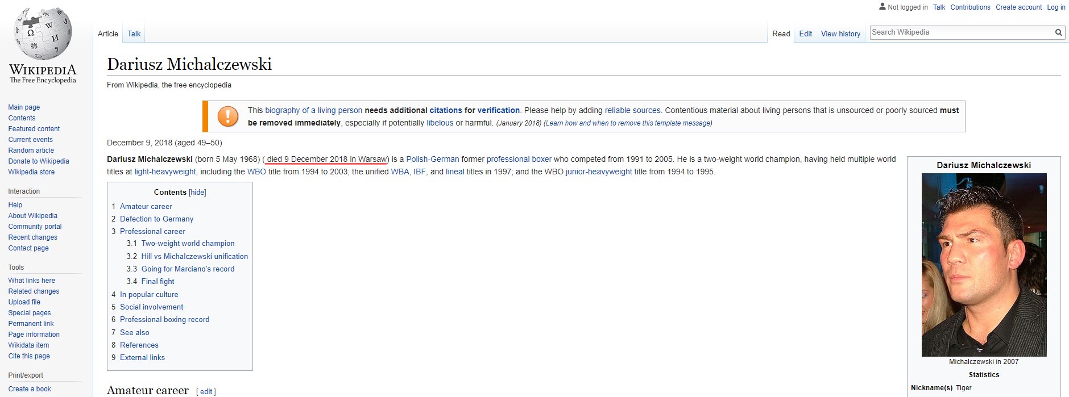Focus the Search Wikipedia input field

tap(961, 32)
